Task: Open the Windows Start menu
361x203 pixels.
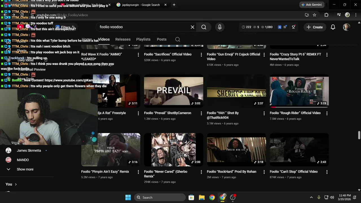Action: point(128,197)
